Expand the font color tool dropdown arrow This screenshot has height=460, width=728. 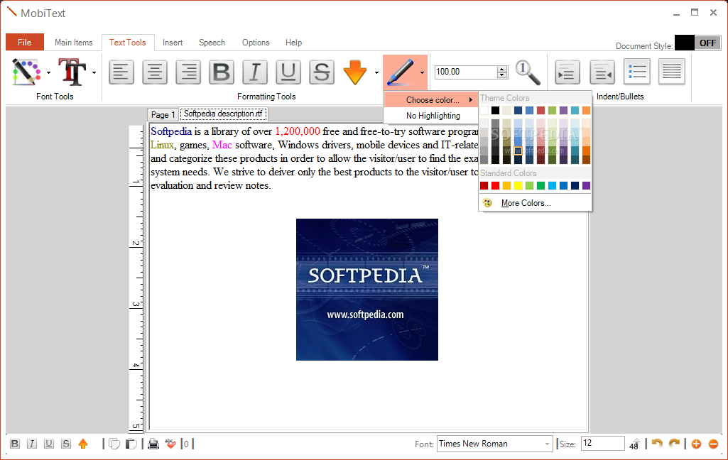click(x=49, y=72)
